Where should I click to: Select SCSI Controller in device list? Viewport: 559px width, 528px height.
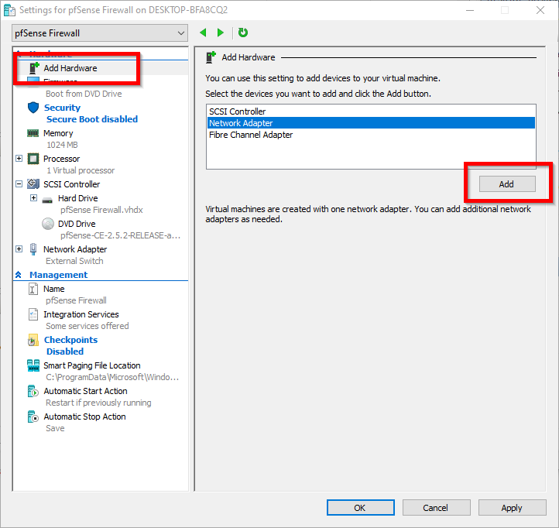click(x=238, y=111)
